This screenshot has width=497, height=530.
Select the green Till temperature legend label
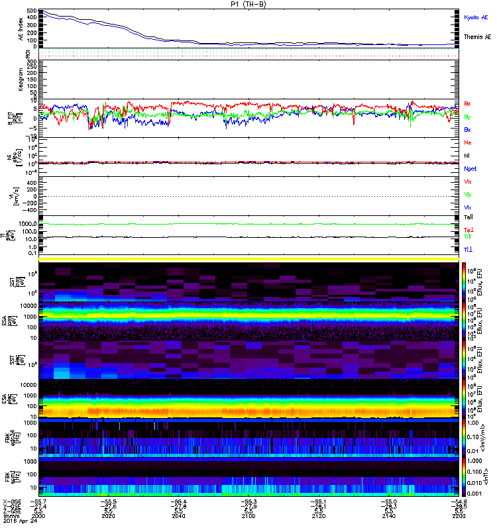point(467,237)
